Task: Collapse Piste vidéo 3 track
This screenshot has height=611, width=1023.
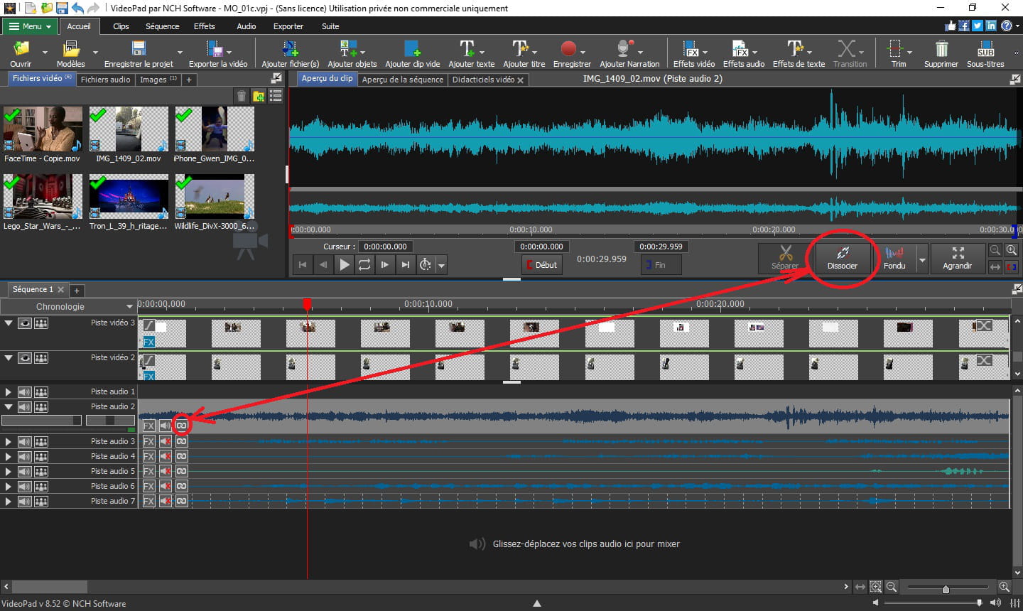Action: pos(9,323)
